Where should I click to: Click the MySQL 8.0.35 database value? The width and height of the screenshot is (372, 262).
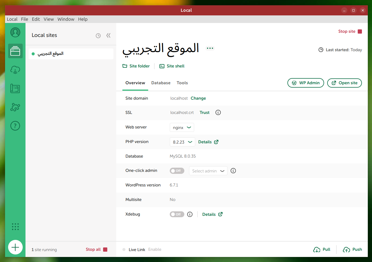pyautogui.click(x=183, y=156)
